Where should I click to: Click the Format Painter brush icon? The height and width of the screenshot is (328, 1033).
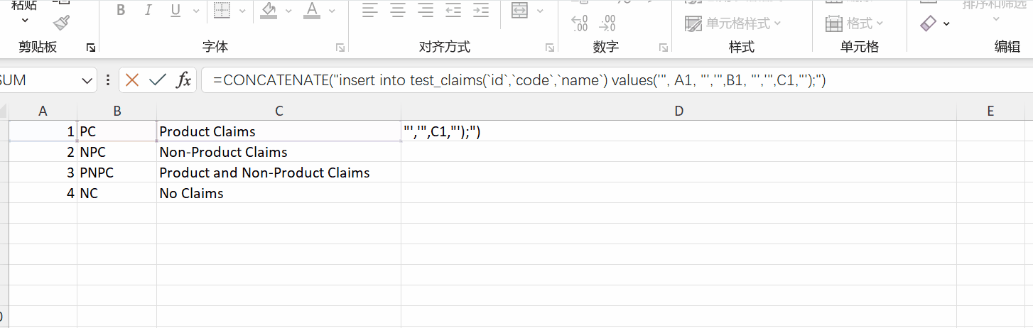point(61,23)
